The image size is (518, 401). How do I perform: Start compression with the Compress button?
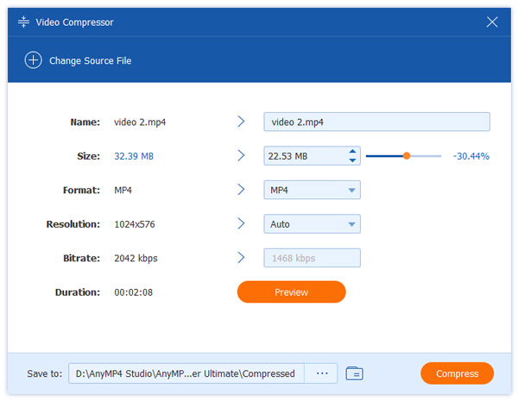[457, 373]
